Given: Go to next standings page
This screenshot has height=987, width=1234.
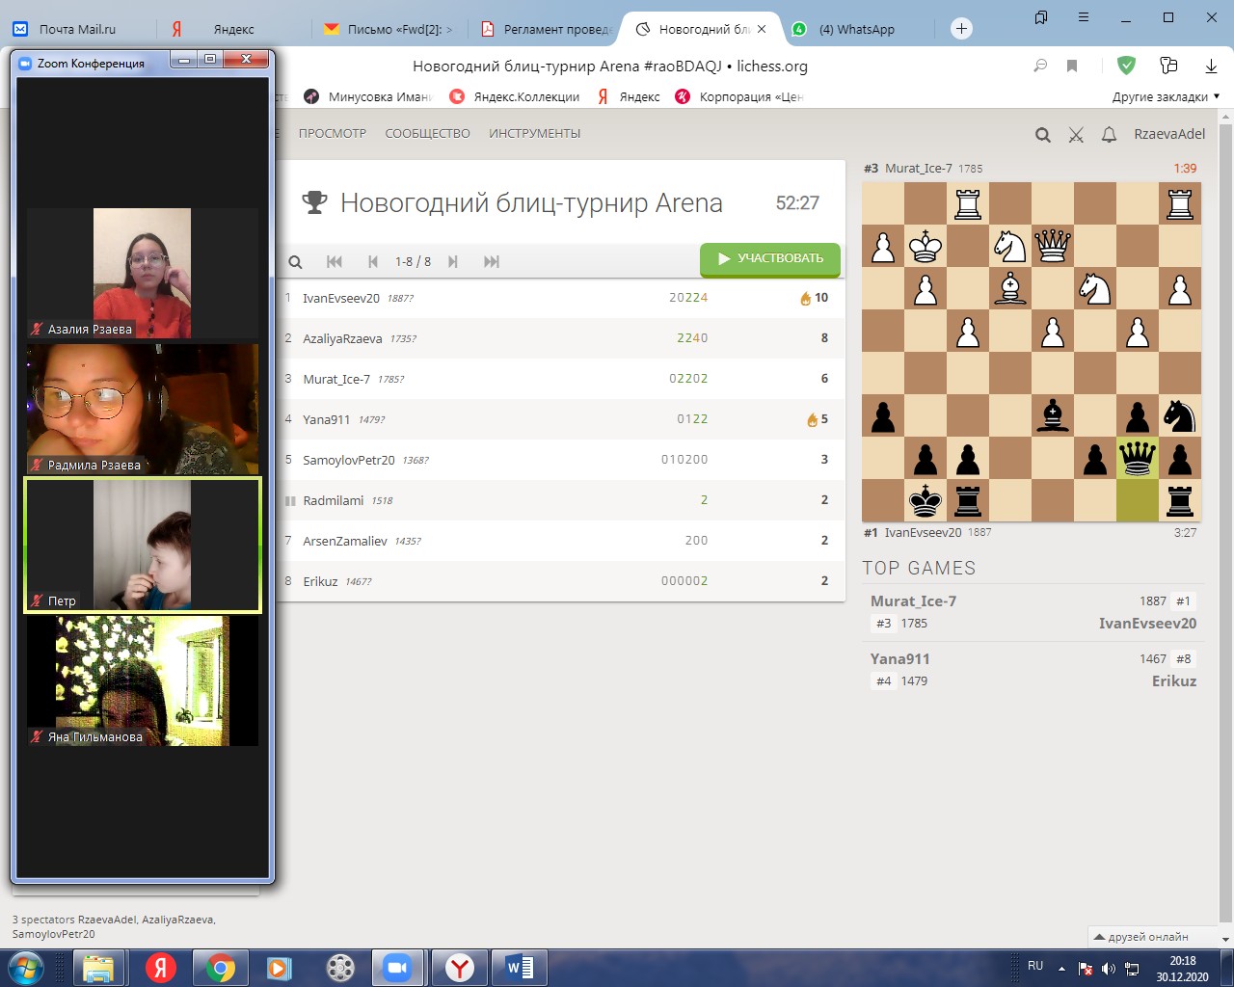Looking at the screenshot, I should pyautogui.click(x=452, y=262).
